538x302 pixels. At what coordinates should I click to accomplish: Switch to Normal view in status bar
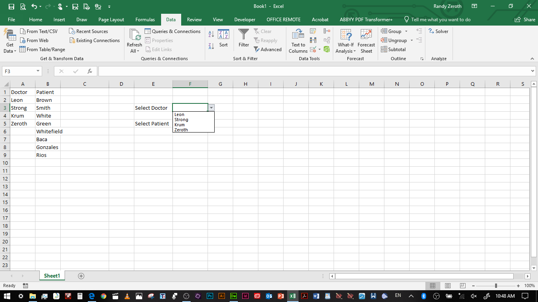[432, 285]
